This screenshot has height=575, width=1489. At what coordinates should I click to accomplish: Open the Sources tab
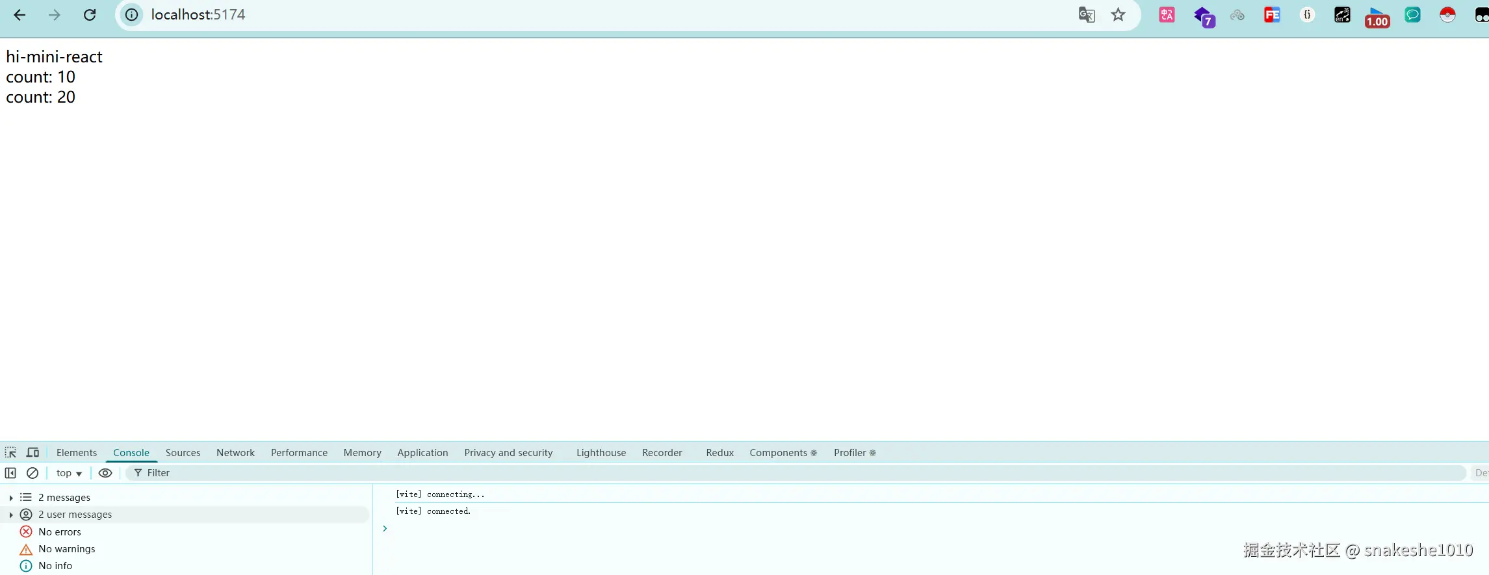coord(183,453)
